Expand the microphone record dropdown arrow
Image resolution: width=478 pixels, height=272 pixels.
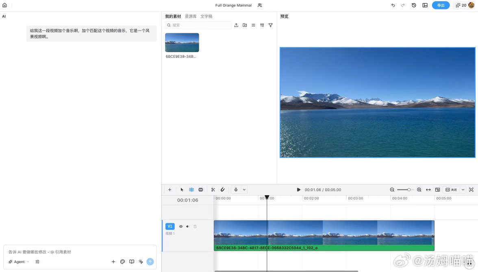click(244, 189)
